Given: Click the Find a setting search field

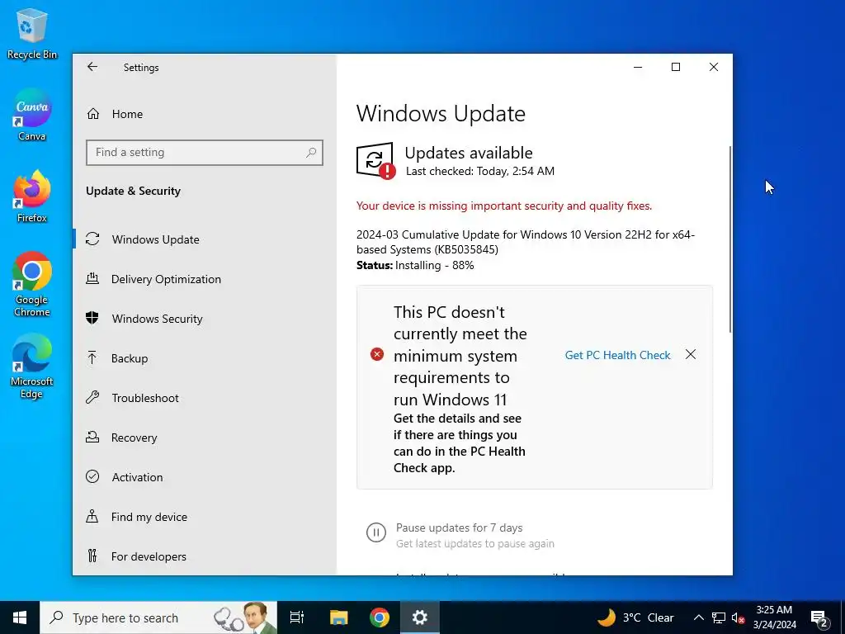Looking at the screenshot, I should click(x=205, y=153).
